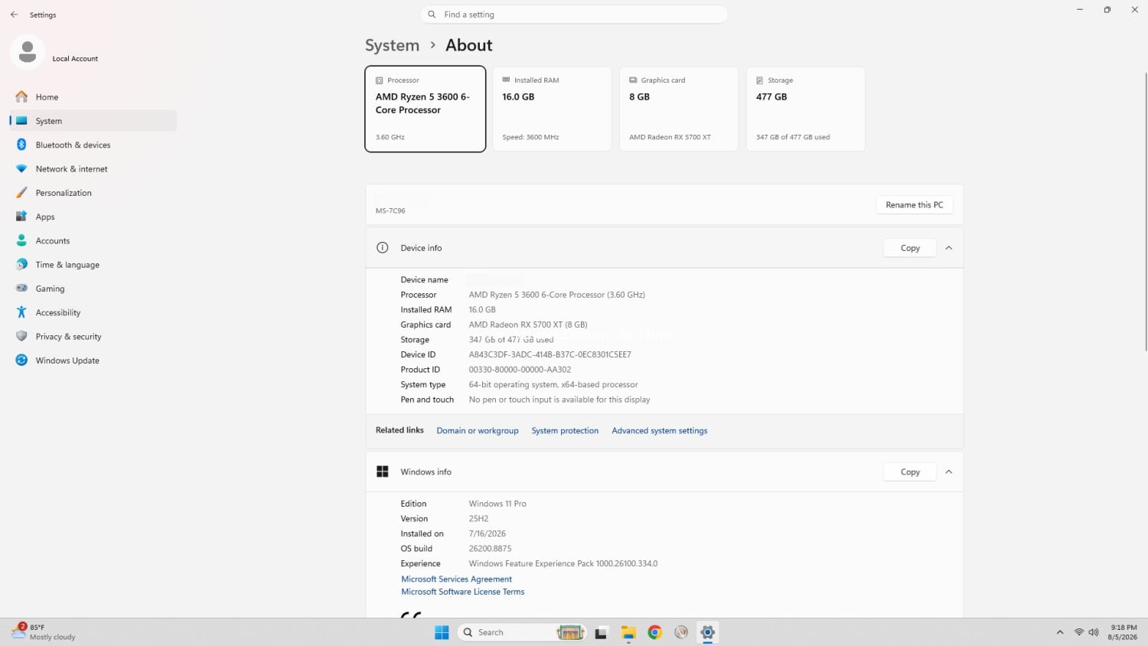
Task: Click the Settings page vertical scrollbar
Action: pos(1145,210)
